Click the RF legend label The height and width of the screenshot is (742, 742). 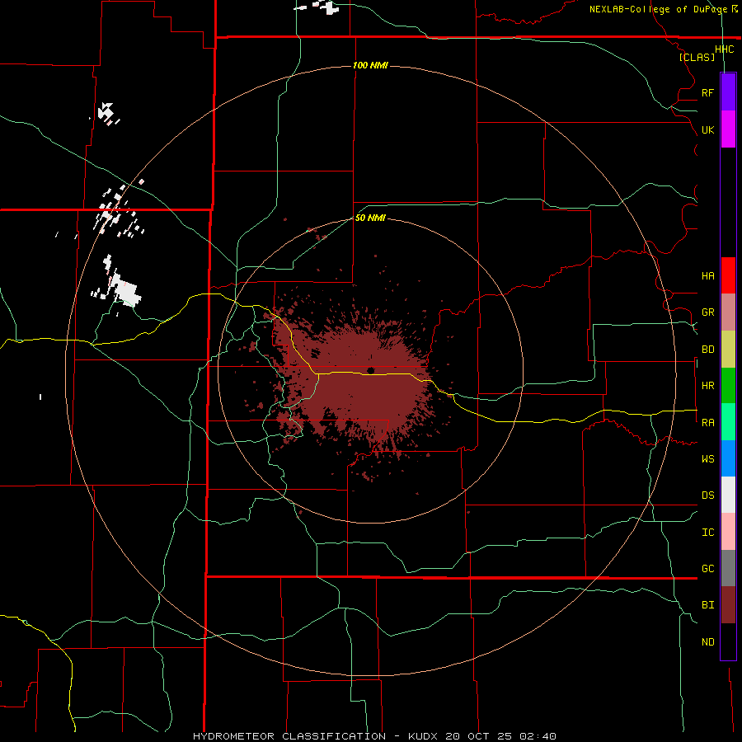[707, 92]
